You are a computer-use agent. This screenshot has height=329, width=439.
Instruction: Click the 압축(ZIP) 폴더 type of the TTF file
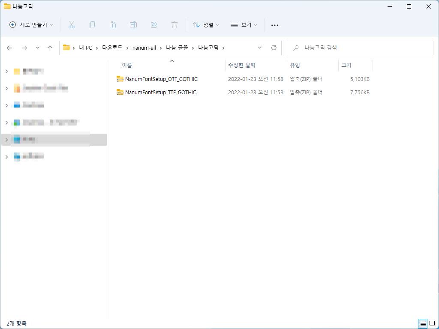coord(306,93)
